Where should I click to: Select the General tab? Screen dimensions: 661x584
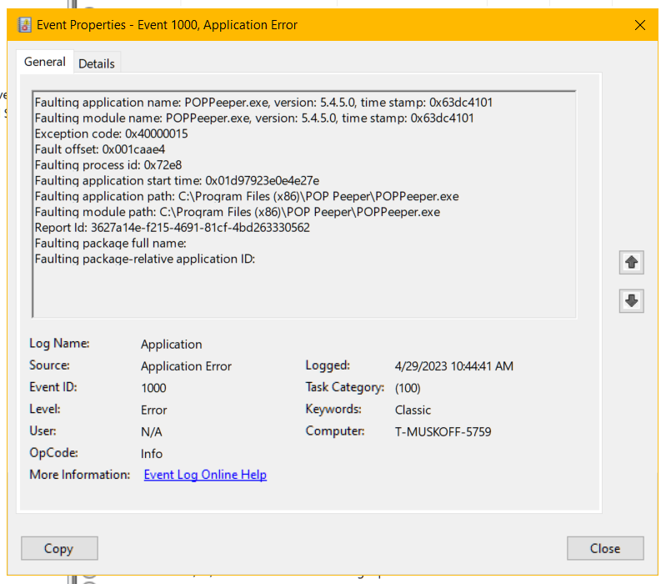pyautogui.click(x=45, y=62)
